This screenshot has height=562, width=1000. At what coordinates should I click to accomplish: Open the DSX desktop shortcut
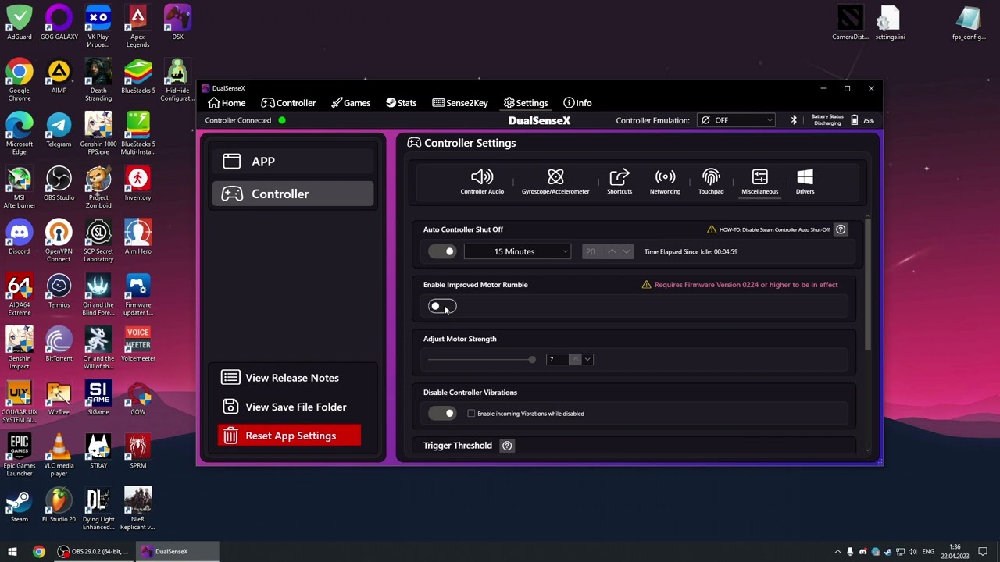tap(177, 23)
